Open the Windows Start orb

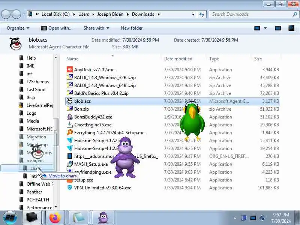(x=10, y=217)
